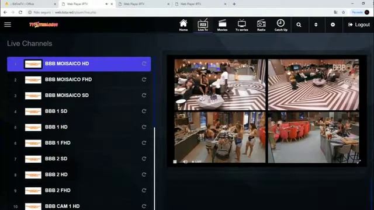Open the Catch Up section
Viewport: 374px width, 210px height.
(x=280, y=25)
